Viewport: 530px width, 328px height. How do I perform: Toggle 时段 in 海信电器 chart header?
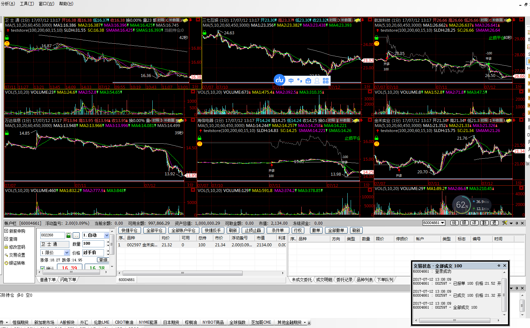point(331,120)
